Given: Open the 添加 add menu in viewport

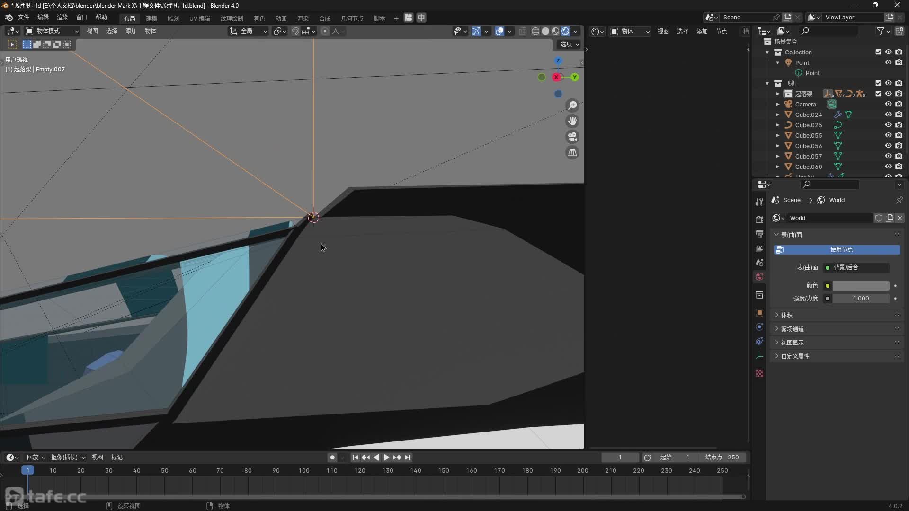Looking at the screenshot, I should [131, 31].
